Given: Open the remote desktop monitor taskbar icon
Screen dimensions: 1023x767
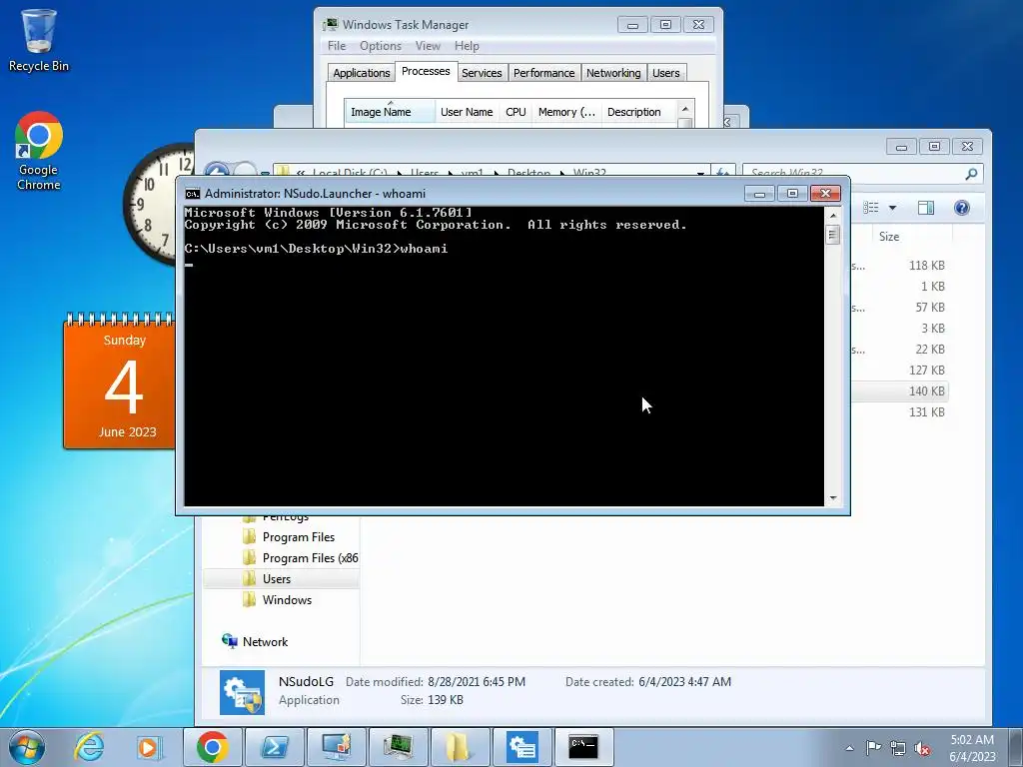Looking at the screenshot, I should pyautogui.click(x=337, y=747).
